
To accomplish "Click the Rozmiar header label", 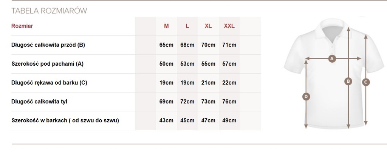I will coord(22,26).
